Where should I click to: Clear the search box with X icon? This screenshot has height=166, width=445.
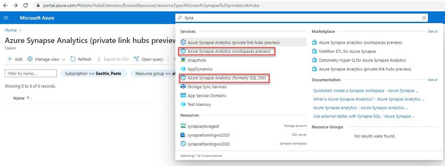coord(424,18)
